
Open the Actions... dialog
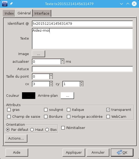pos(16,139)
